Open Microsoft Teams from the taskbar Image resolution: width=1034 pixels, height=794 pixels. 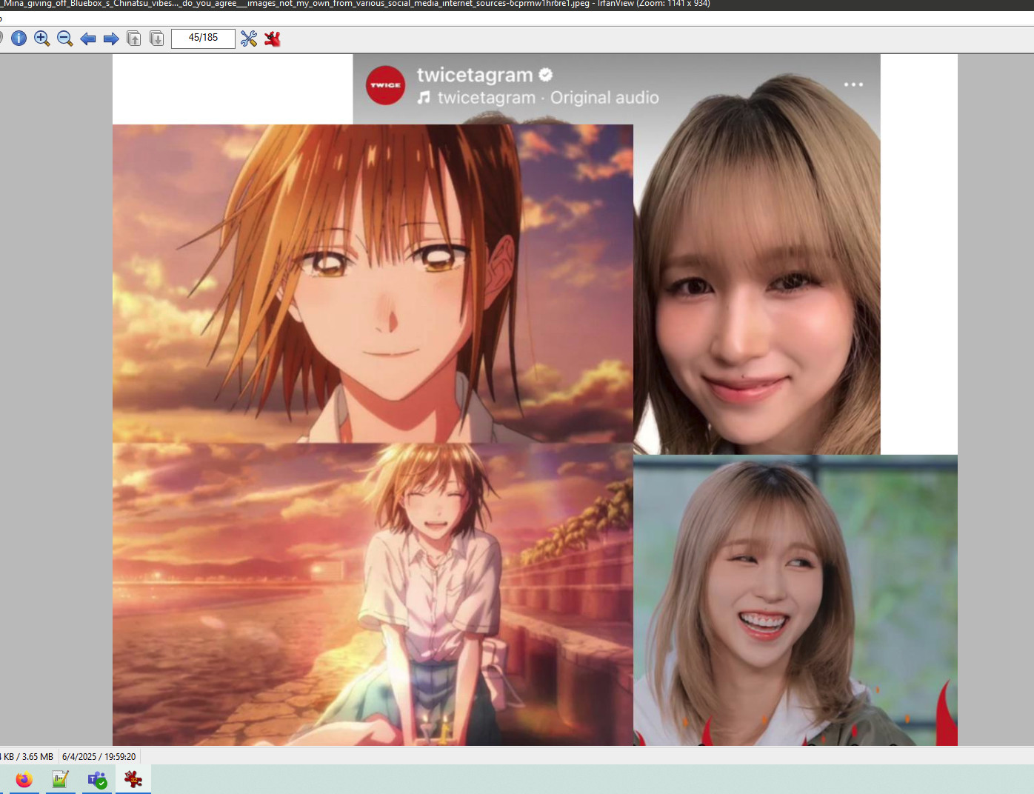tap(97, 779)
